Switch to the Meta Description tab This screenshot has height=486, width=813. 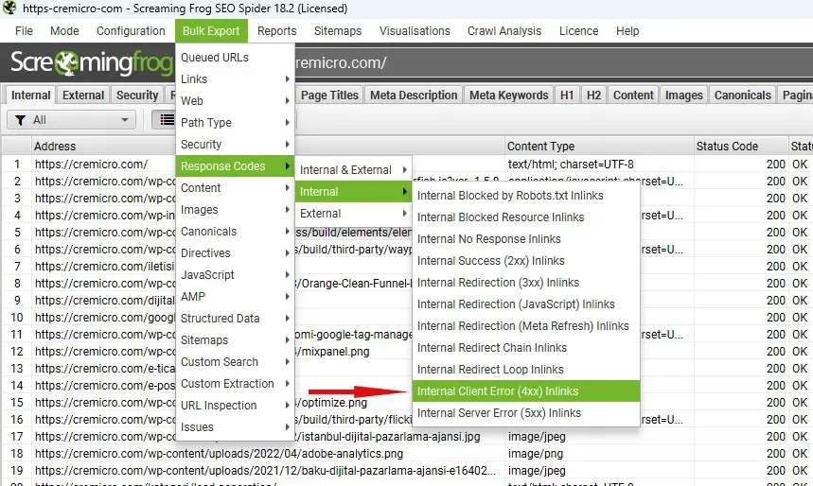(414, 95)
